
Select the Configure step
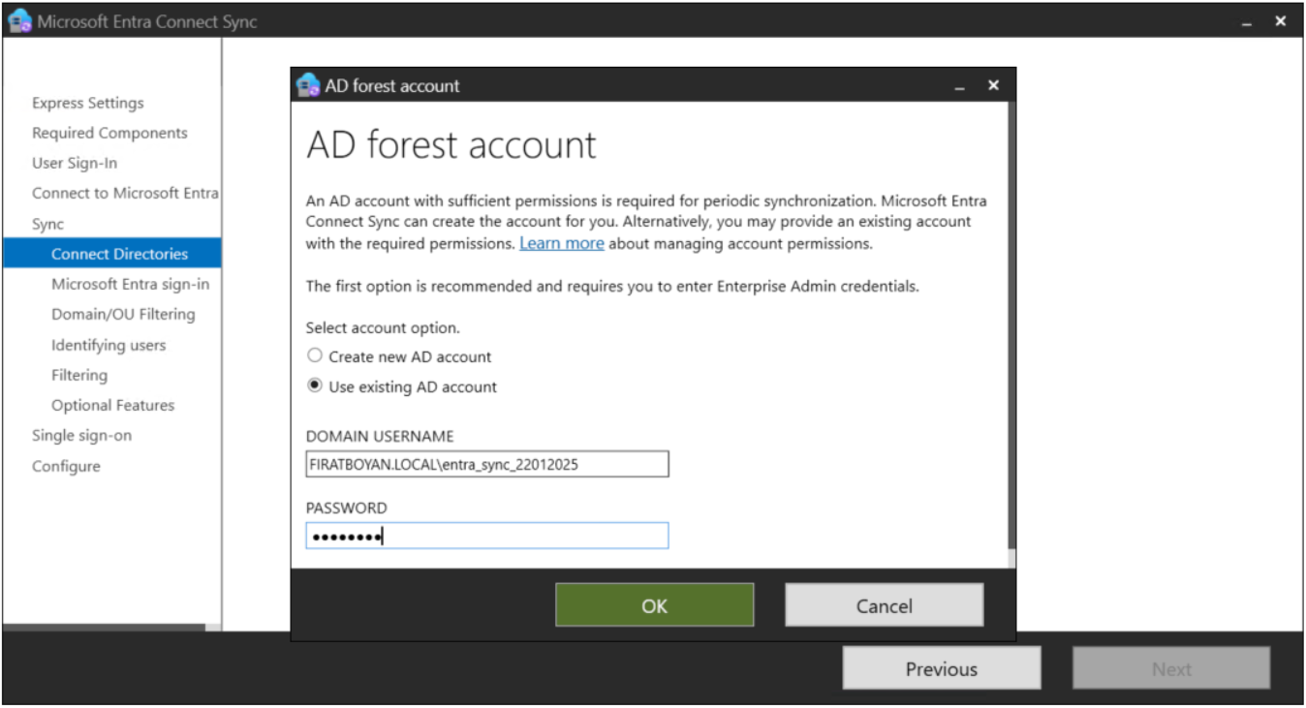(66, 466)
